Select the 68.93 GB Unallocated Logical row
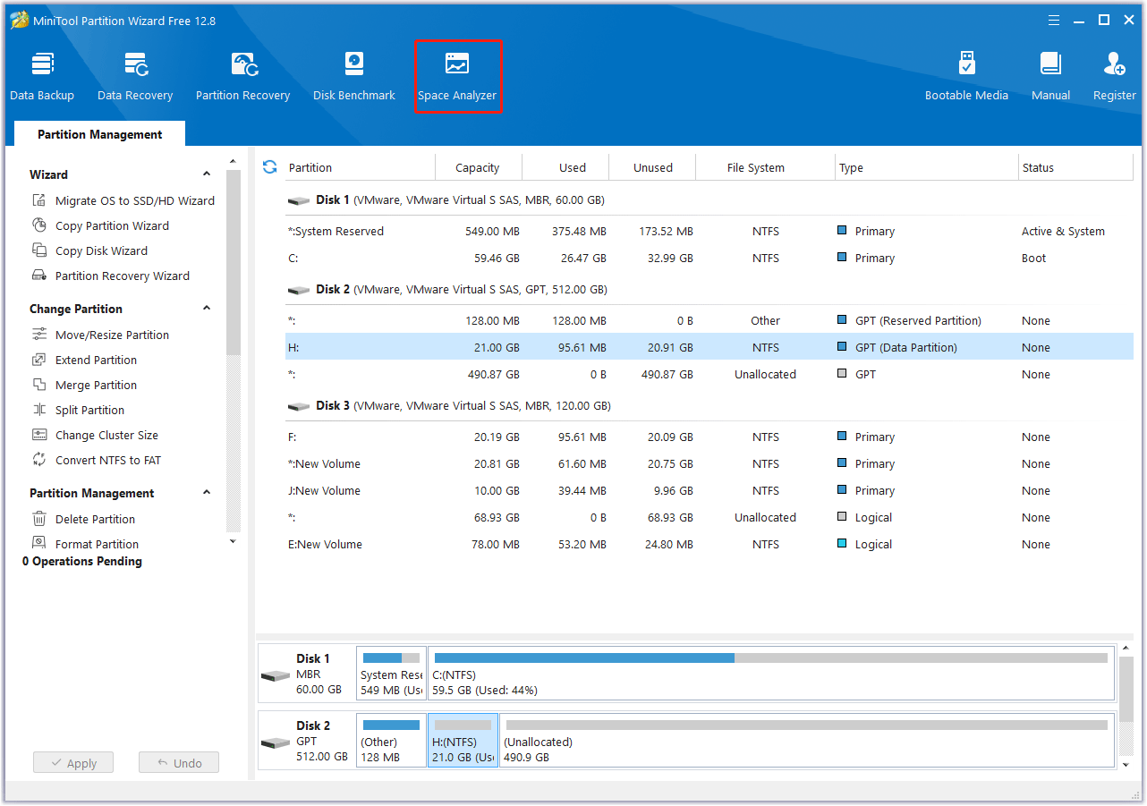This screenshot has height=806, width=1147. (709, 517)
